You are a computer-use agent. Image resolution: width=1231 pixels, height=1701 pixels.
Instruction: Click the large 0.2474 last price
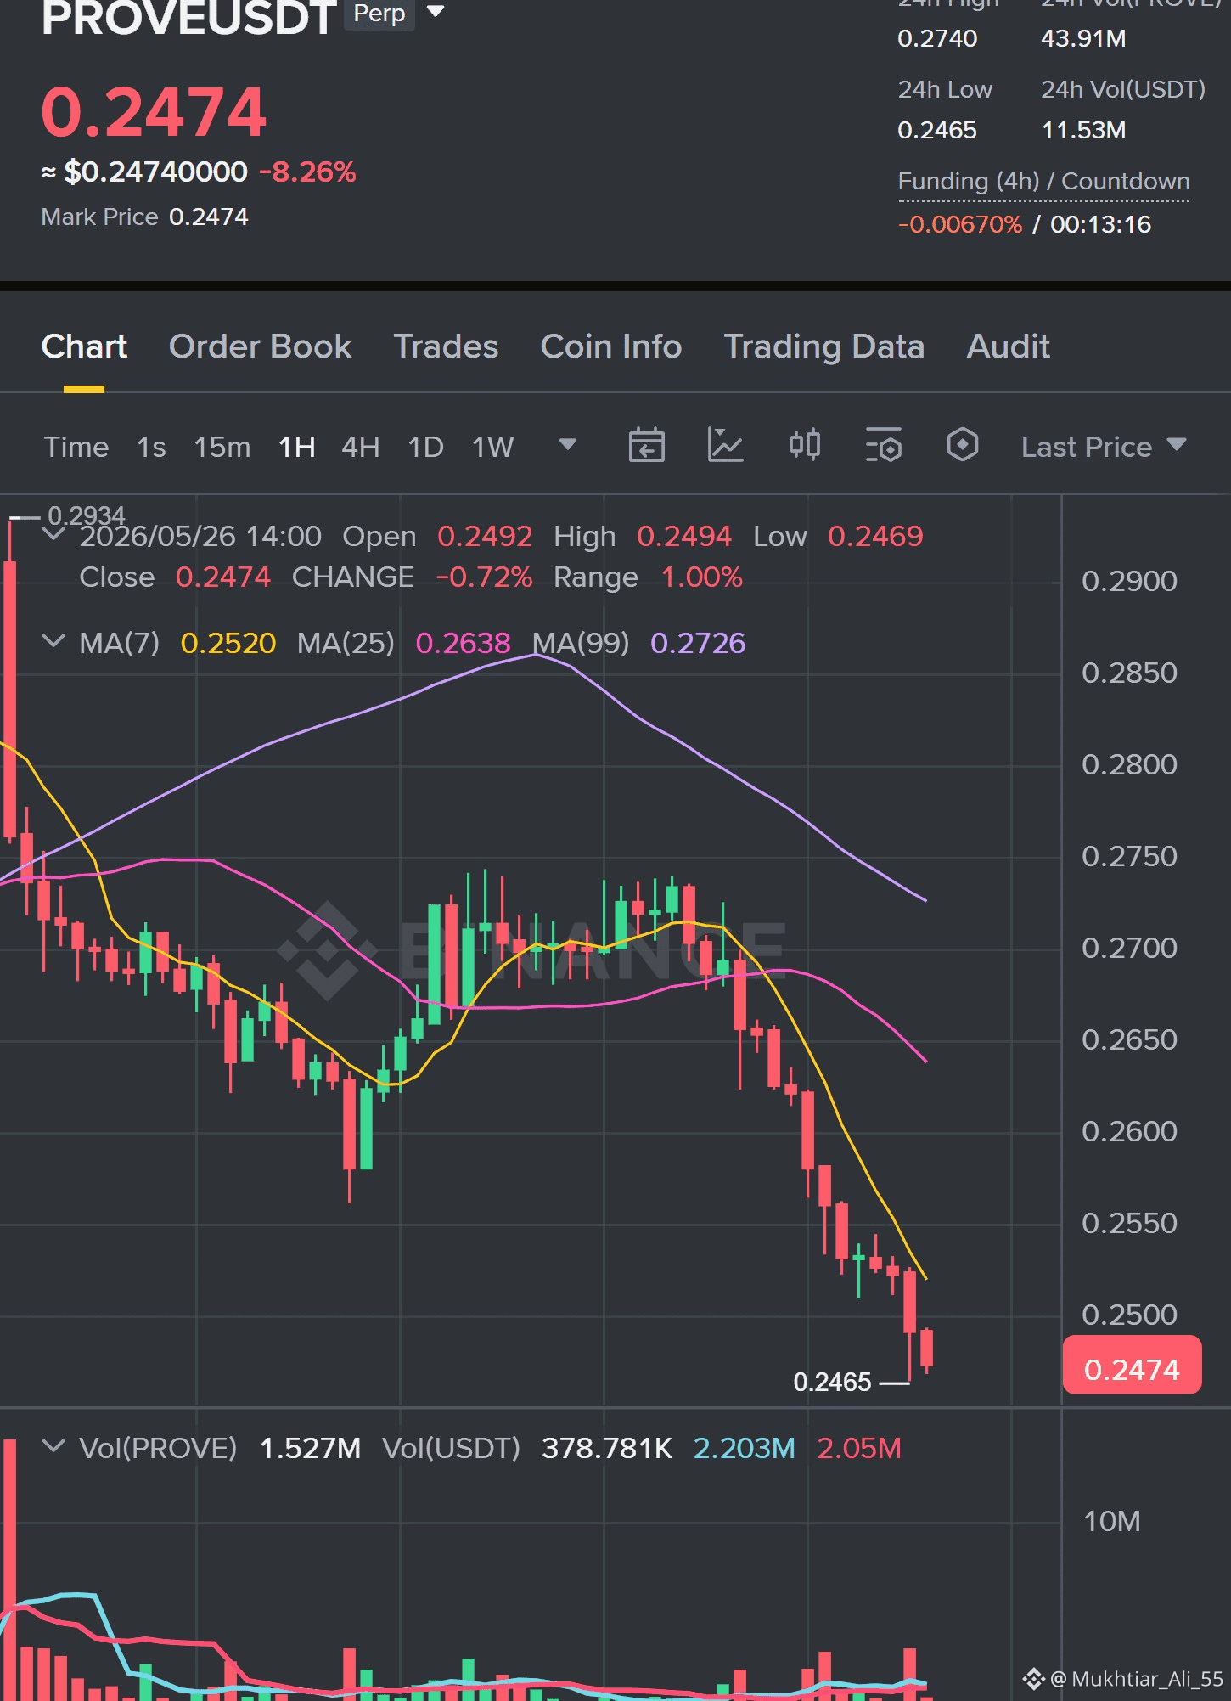point(154,112)
